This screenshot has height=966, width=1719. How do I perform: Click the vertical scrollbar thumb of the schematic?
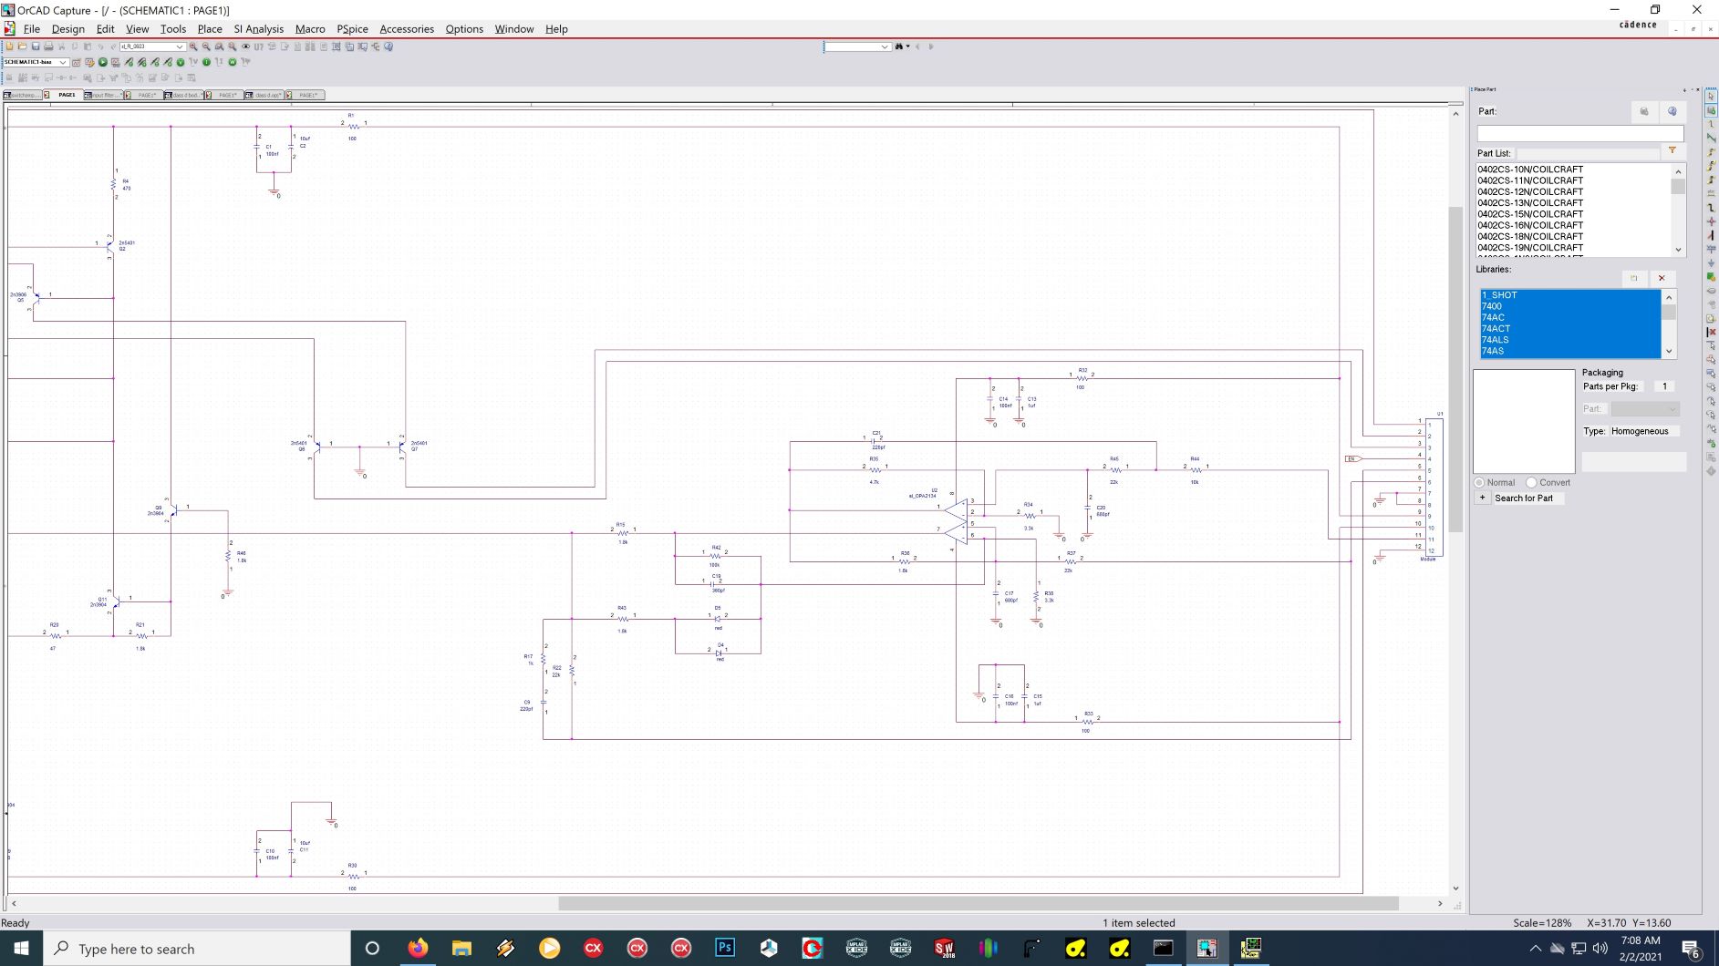(x=1455, y=369)
